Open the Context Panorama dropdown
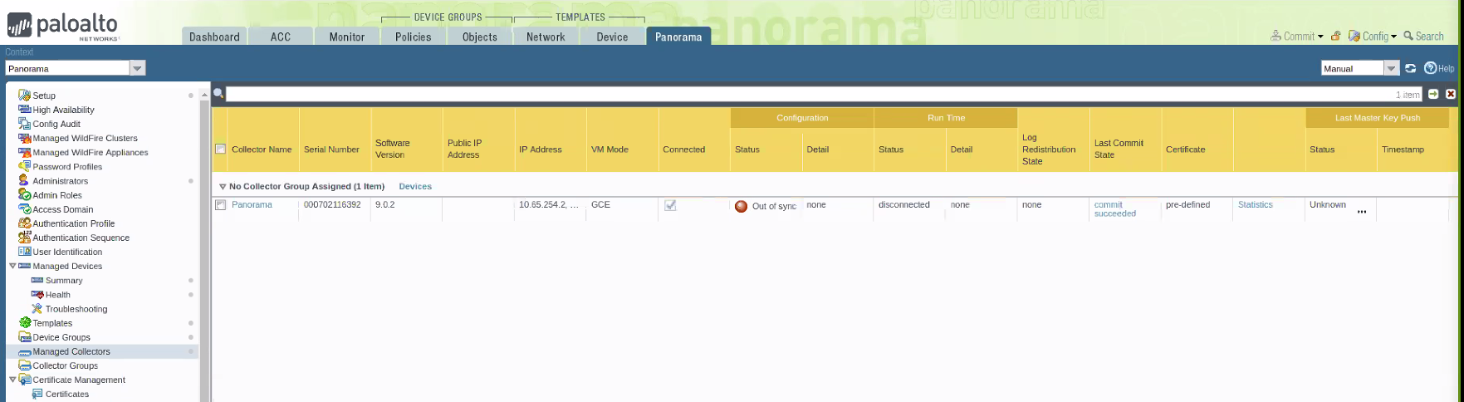 pyautogui.click(x=138, y=68)
